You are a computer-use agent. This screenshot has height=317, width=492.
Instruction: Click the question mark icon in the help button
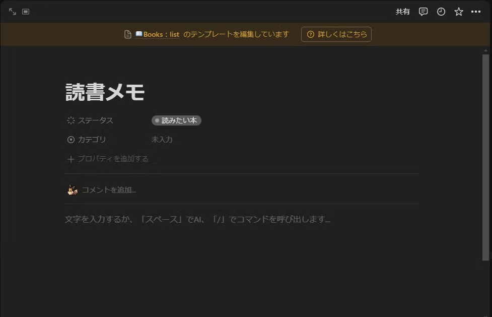coord(310,34)
